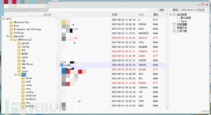211x115 pixels.
Task: Click the 读取 read button
Action: (x=162, y=10)
